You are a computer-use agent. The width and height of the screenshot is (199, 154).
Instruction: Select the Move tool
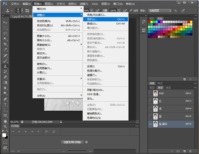pyautogui.click(x=5, y=23)
